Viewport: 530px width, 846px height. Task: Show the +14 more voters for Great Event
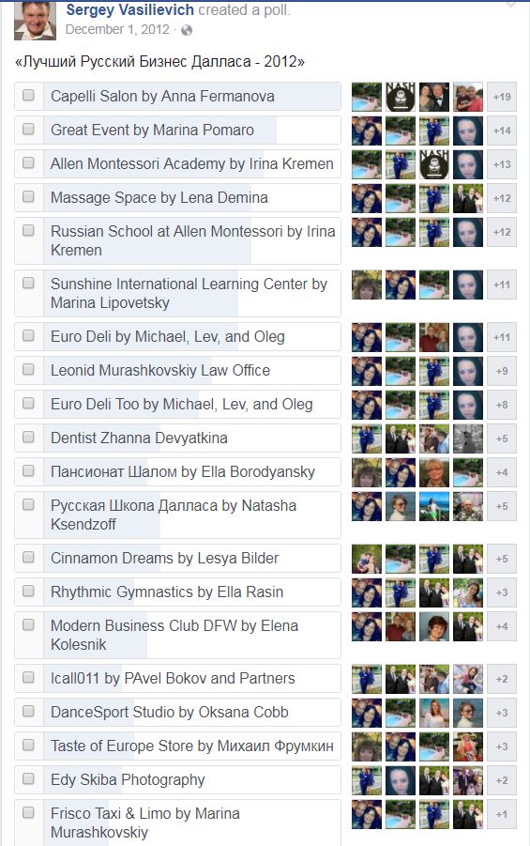[502, 131]
